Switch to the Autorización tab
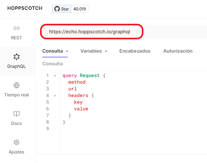Screen dimensions: 207x163 click(x=178, y=51)
